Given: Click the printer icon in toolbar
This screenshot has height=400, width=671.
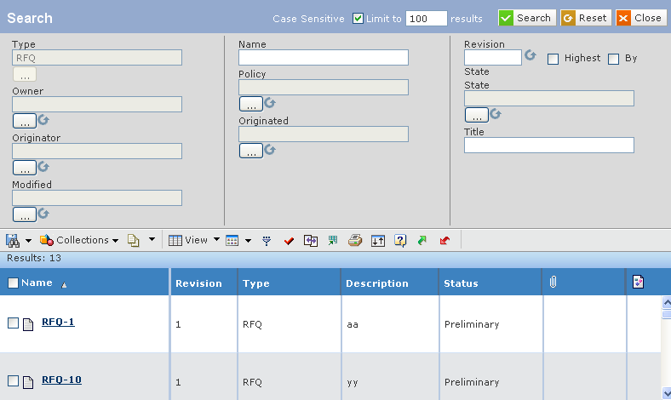Looking at the screenshot, I should (355, 241).
